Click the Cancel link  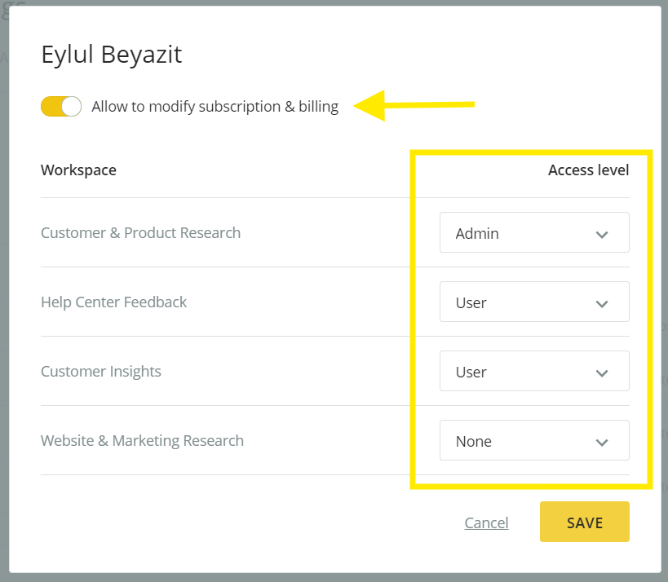coord(486,522)
